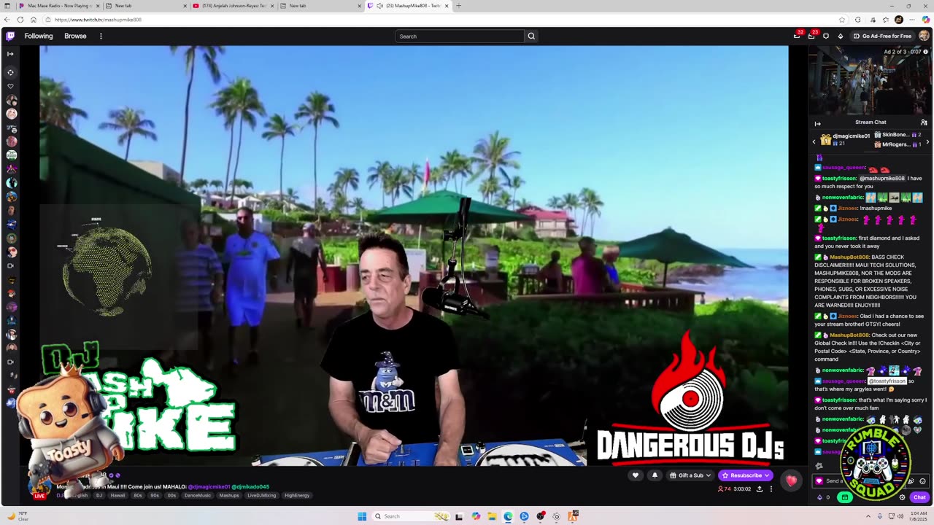
Task: Select the Hawaii tag
Action: [x=117, y=496]
